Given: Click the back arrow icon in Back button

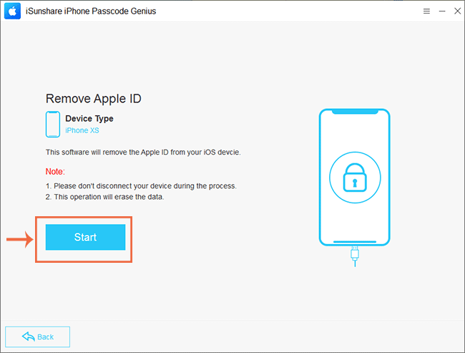Looking at the screenshot, I should pyautogui.click(x=29, y=337).
